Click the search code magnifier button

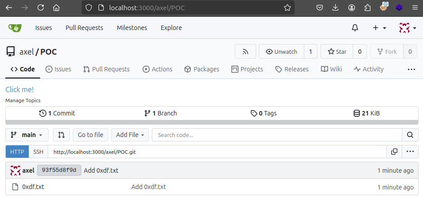410,135
